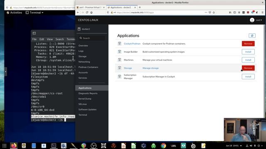Go to the Firefox home page
The width and height of the screenshot is (266, 149).
[x=91, y=12]
